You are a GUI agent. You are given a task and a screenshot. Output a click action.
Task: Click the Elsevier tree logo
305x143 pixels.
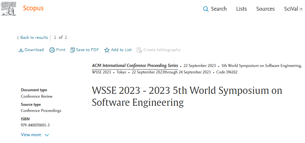point(9,9)
